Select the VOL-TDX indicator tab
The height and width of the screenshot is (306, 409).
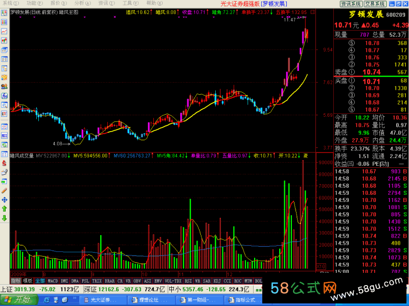[x=173, y=281]
